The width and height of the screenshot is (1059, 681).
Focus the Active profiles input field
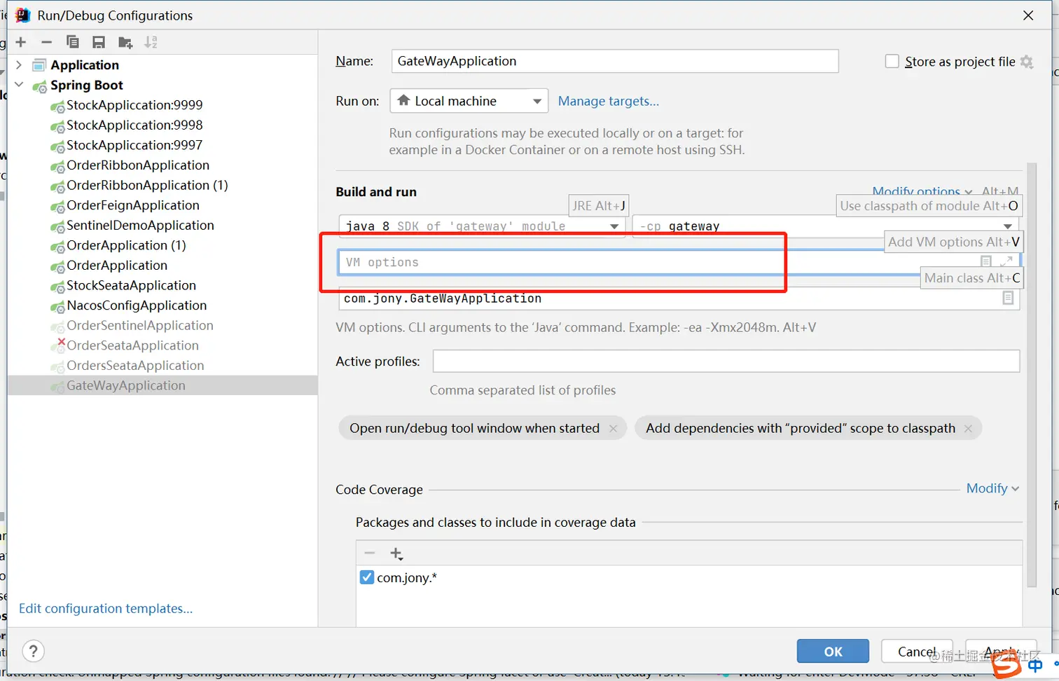726,362
